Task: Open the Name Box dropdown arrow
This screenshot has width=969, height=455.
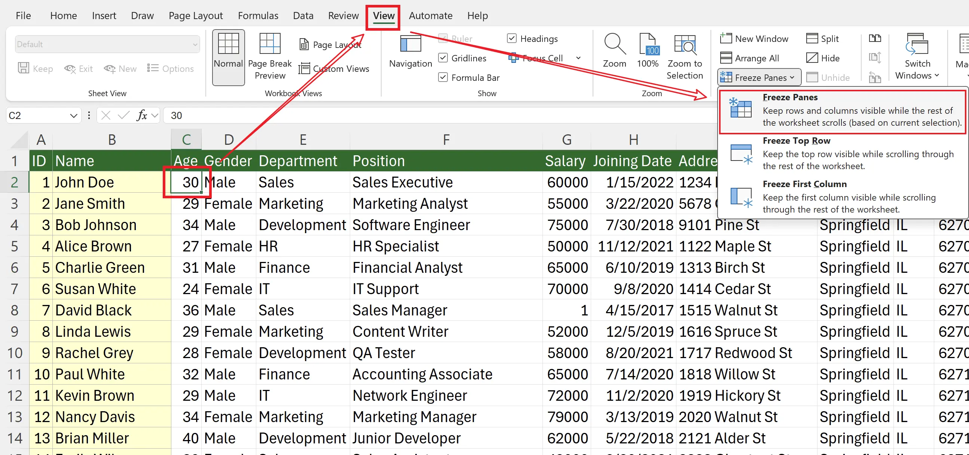Action: point(74,116)
